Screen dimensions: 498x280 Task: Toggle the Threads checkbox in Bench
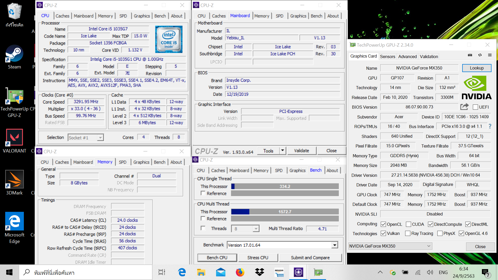coord(203,228)
